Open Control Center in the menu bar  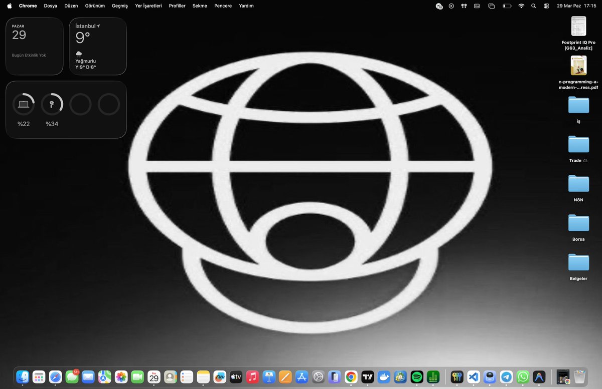tap(546, 6)
